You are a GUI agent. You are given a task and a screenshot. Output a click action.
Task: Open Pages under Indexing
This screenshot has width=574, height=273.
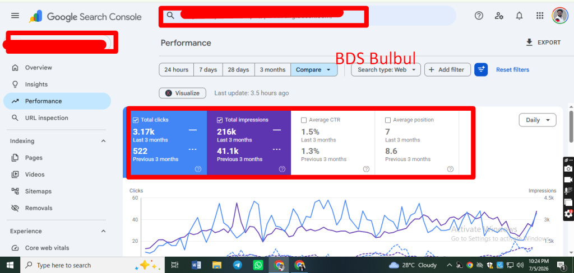[x=57, y=158]
